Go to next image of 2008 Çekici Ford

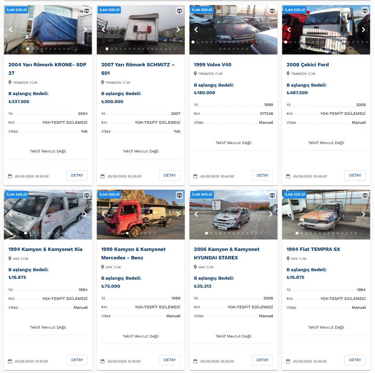pyautogui.click(x=363, y=30)
